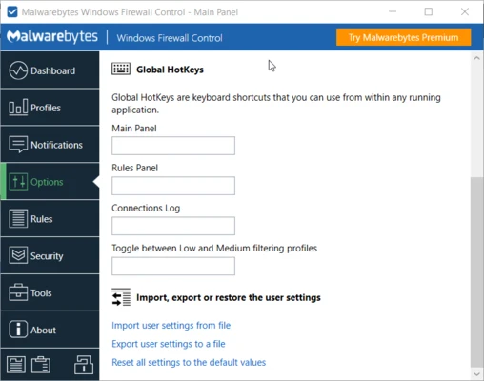Click Import user settings from file
The width and height of the screenshot is (484, 381).
click(171, 326)
